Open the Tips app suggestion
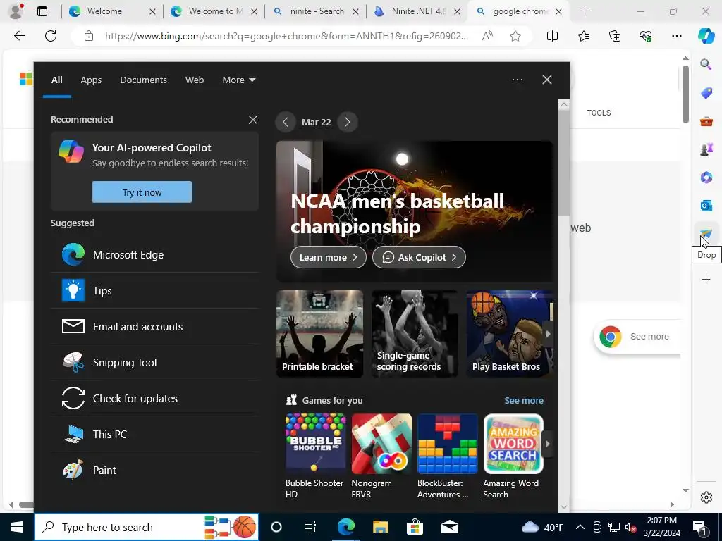Screen dimensions: 722x541 coord(154,291)
